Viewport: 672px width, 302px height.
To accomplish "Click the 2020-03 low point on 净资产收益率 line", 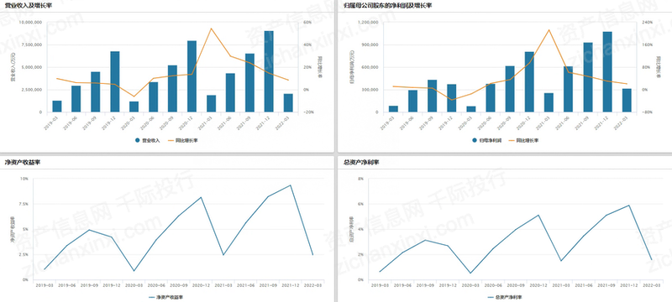I will 134,271.
